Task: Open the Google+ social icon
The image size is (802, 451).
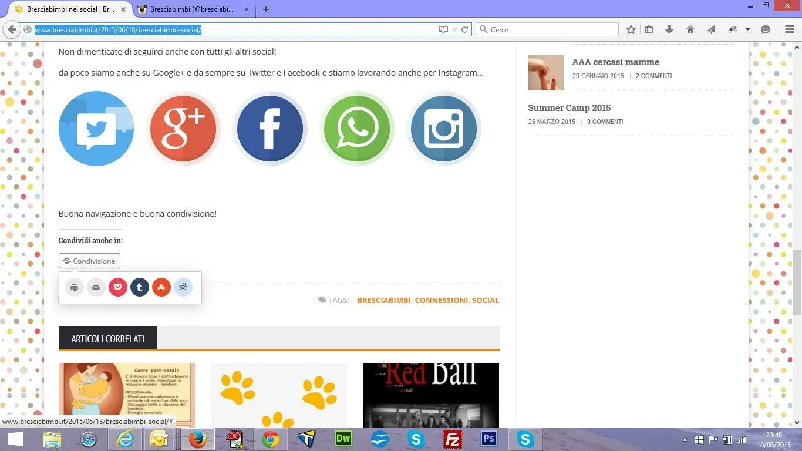Action: tap(183, 129)
